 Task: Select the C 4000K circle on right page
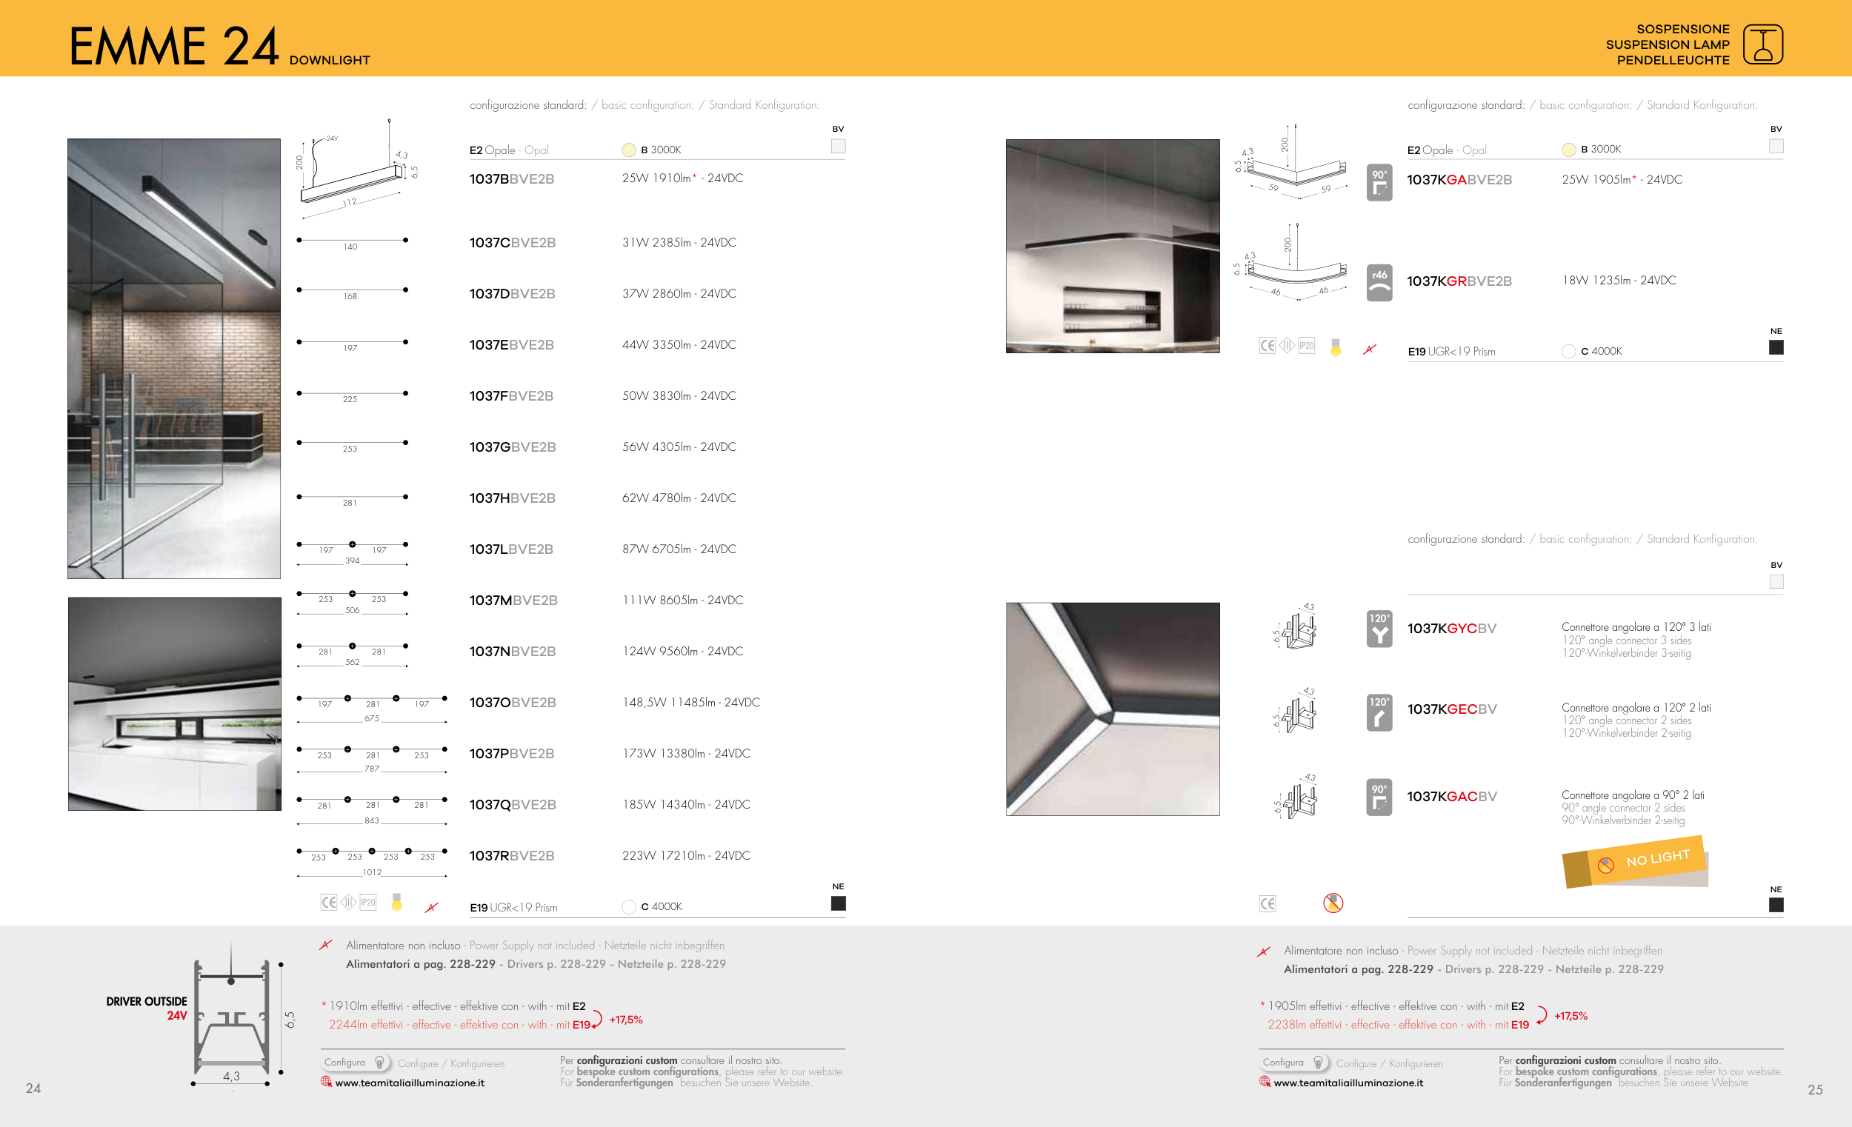[x=1568, y=351]
